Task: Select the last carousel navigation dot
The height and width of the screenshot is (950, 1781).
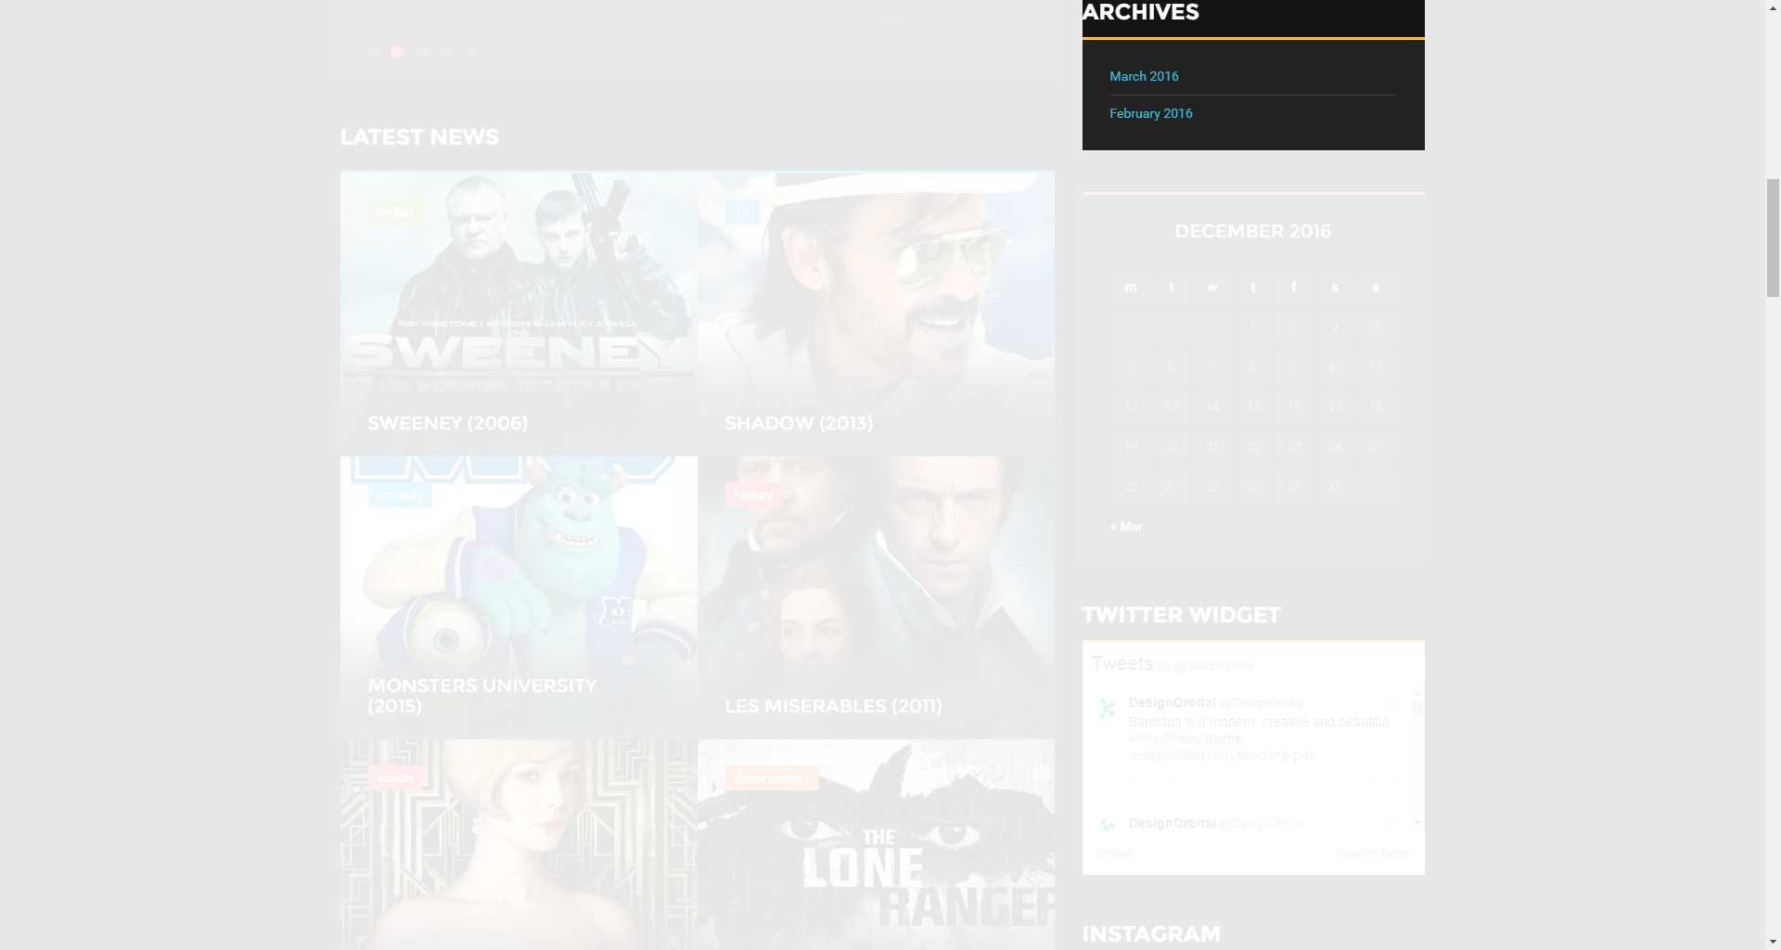Action: tap(470, 52)
